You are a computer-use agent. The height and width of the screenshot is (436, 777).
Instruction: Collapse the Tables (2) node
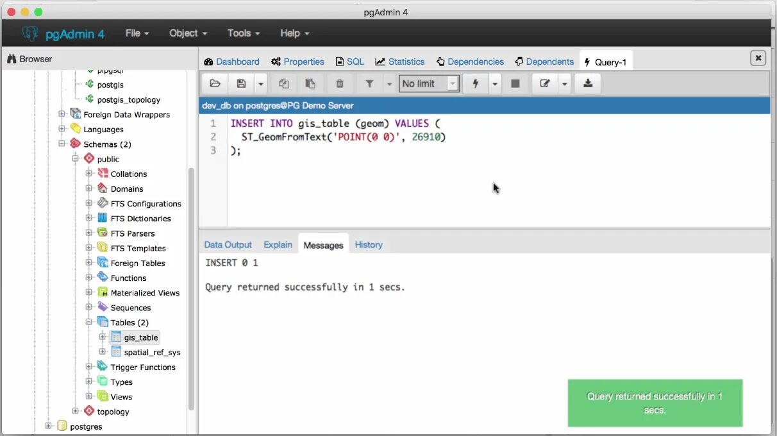pyautogui.click(x=89, y=322)
